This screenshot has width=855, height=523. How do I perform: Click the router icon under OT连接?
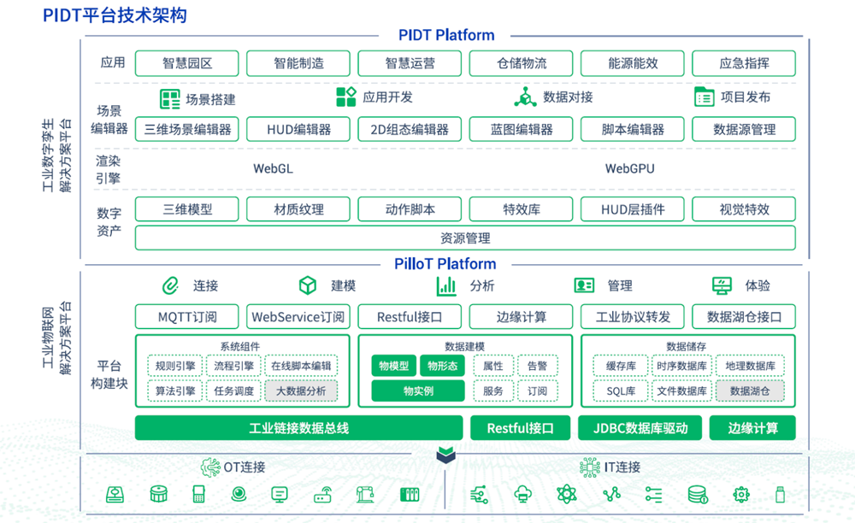(323, 494)
